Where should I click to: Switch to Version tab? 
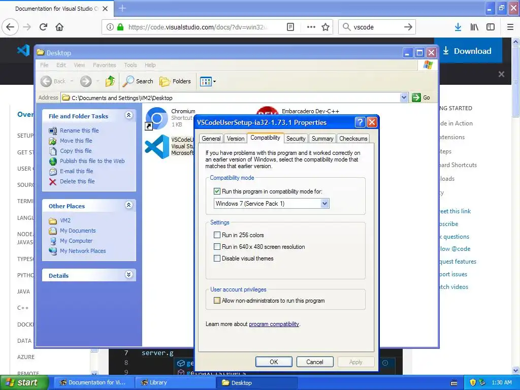(x=236, y=139)
